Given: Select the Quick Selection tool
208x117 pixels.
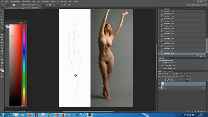Looking at the screenshot, I should (2, 19).
